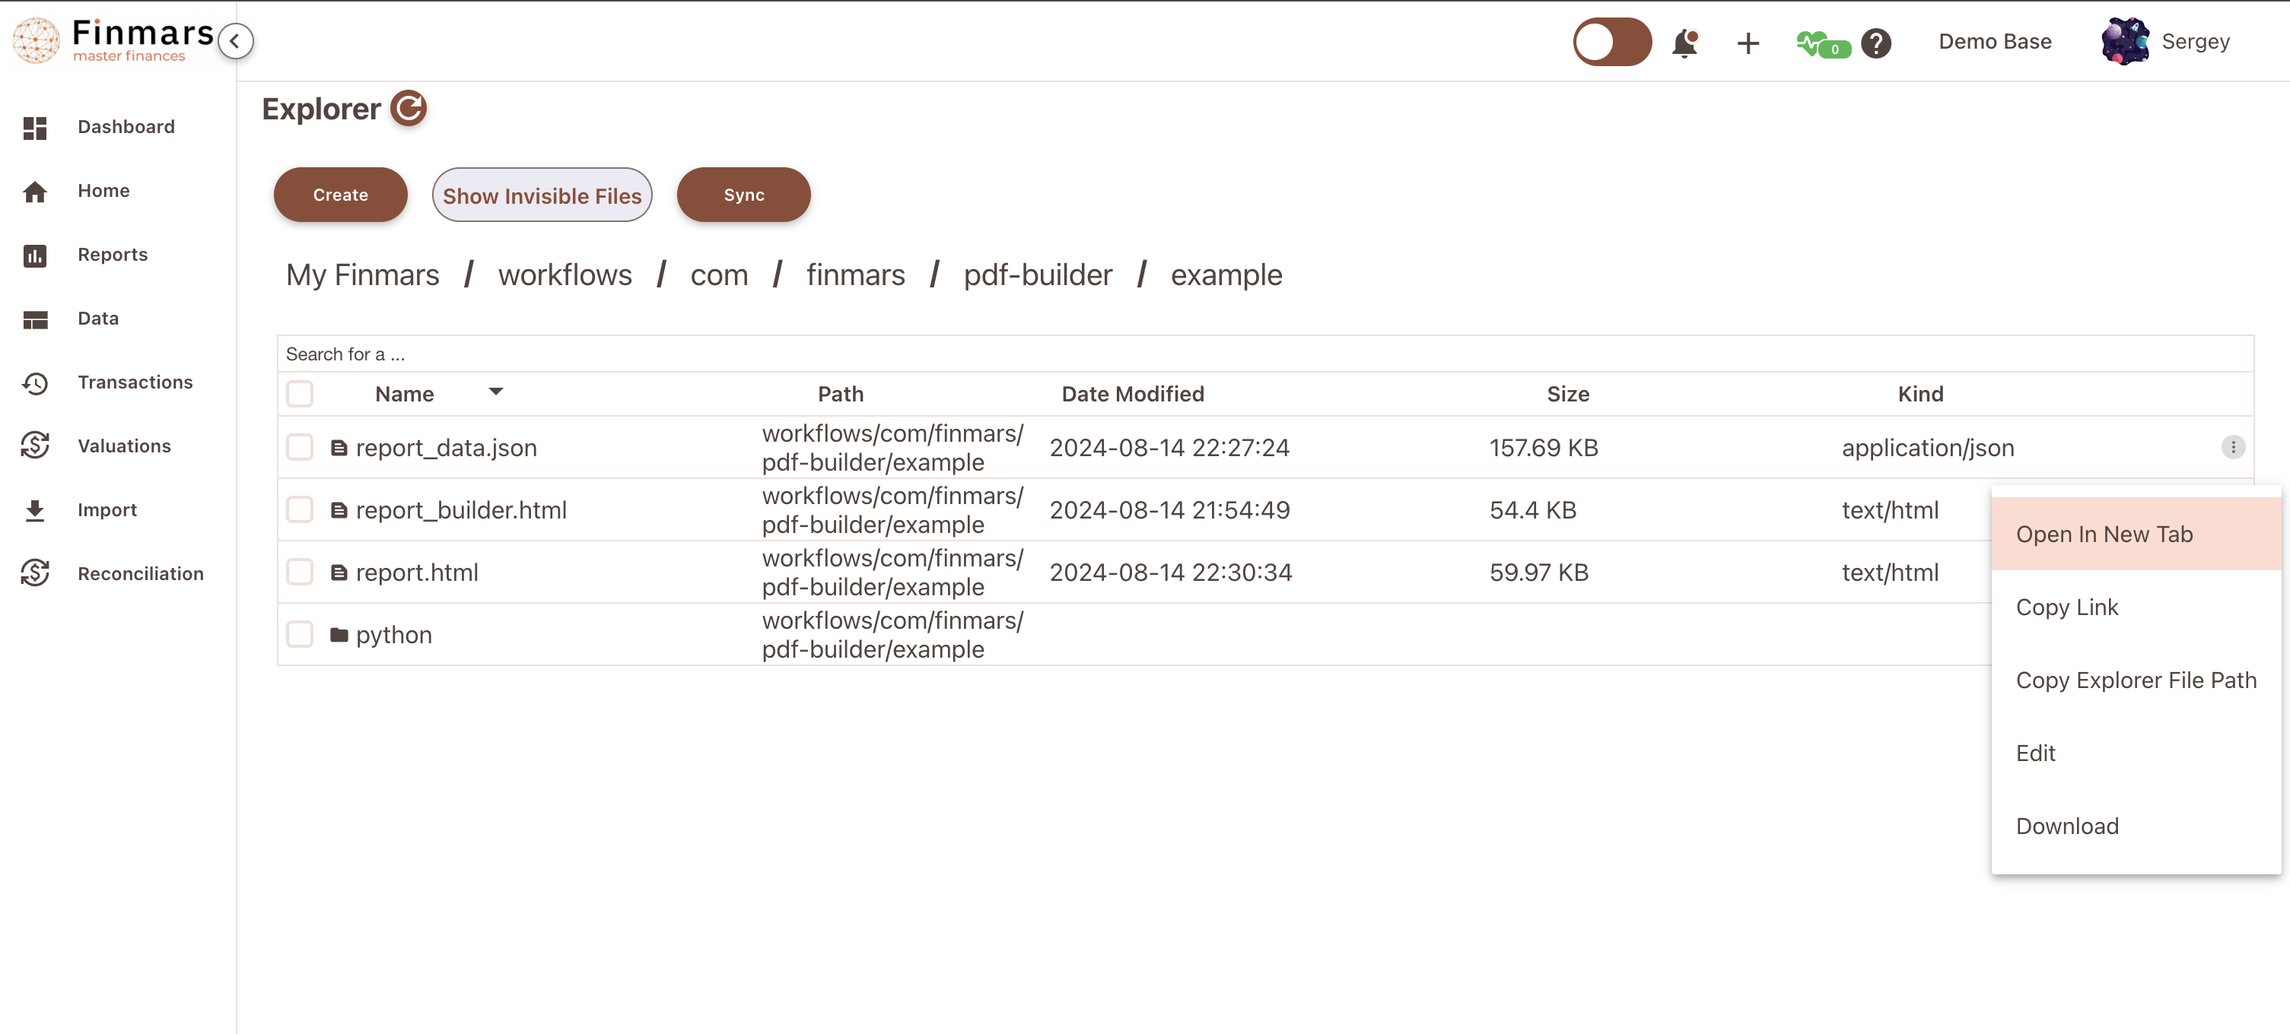Open the Demo Base workspace selector
The width and height of the screenshot is (2290, 1034).
pyautogui.click(x=1995, y=42)
